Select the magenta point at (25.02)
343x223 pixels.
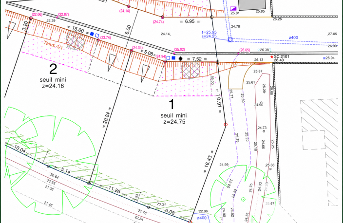coord(174,53)
